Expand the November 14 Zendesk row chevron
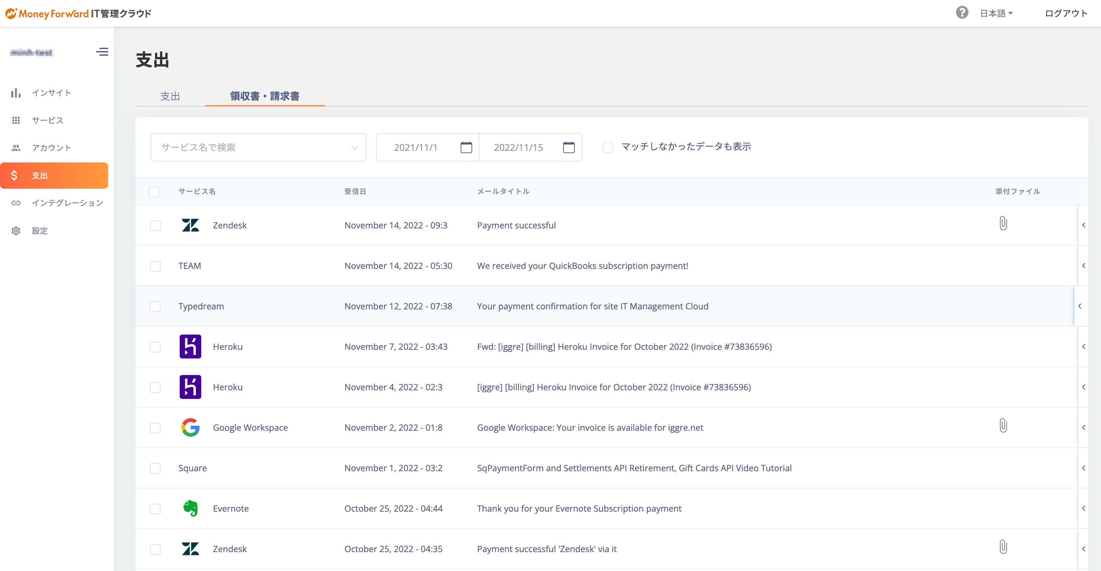The height and width of the screenshot is (571, 1101). 1083,225
